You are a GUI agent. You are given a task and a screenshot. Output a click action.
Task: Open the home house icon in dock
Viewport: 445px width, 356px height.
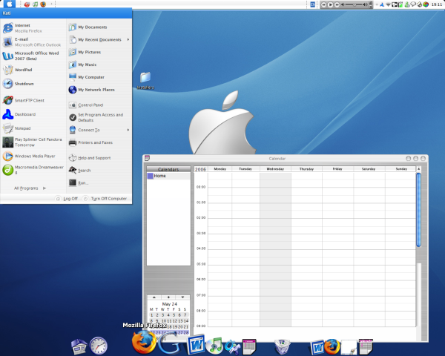(x=79, y=346)
